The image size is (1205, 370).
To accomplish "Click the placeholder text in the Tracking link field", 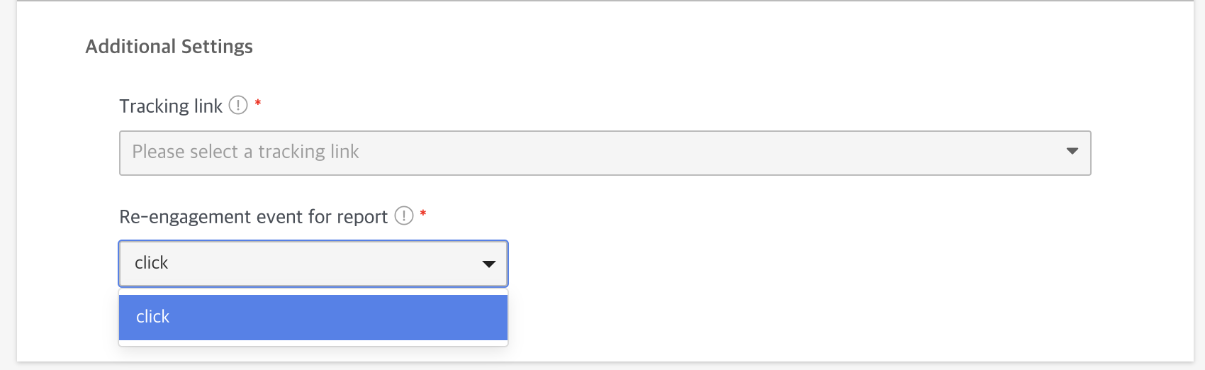I will tap(245, 152).
